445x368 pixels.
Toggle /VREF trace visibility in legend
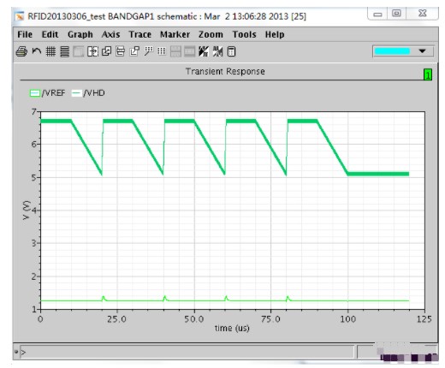[35, 93]
